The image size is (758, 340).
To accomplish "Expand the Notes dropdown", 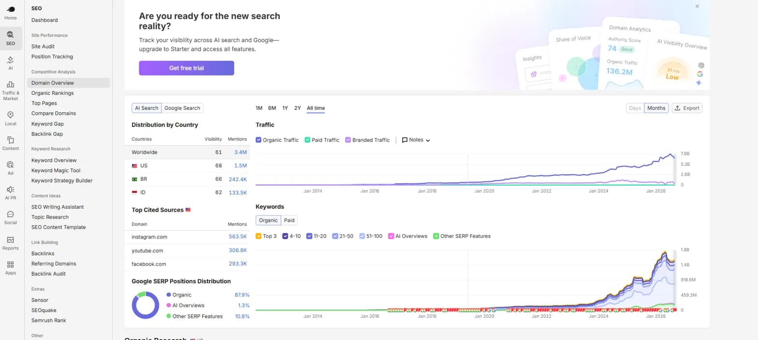I will pos(416,140).
